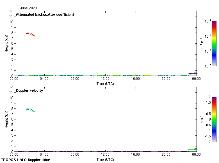Click the green low-level signal in Doppler plot

tap(192, 150)
